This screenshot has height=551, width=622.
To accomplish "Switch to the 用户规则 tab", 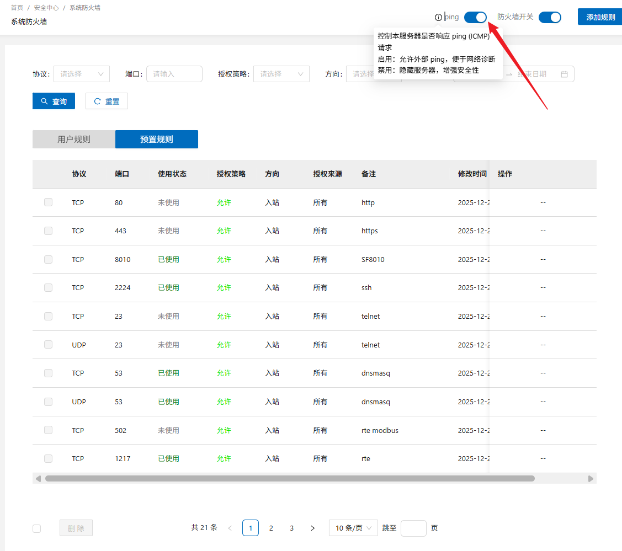I will pyautogui.click(x=74, y=140).
